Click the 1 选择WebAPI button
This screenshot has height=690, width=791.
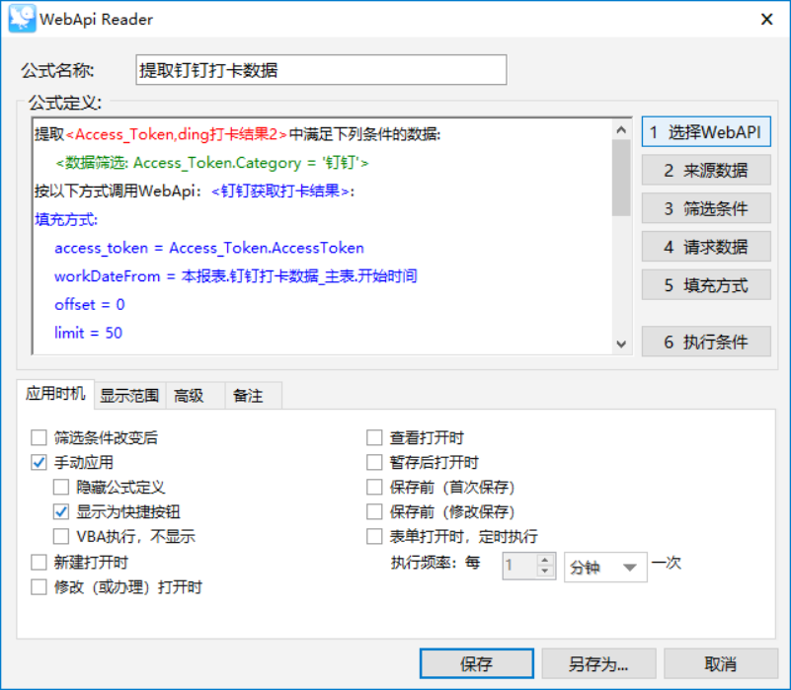coord(705,132)
